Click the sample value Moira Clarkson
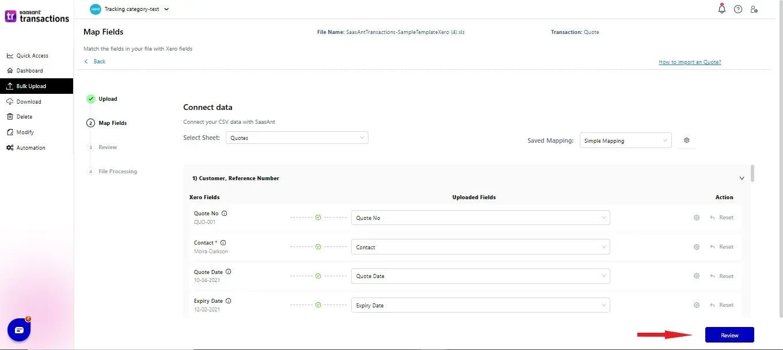The height and width of the screenshot is (350, 783). (x=211, y=252)
